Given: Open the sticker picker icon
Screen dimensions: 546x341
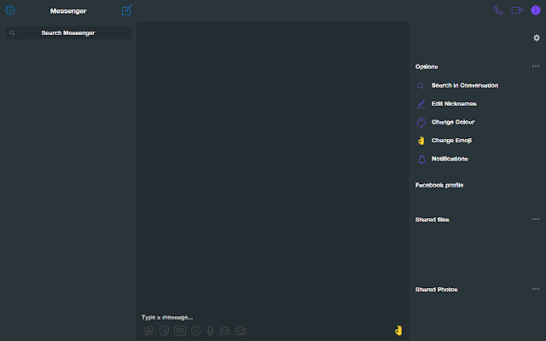Looking at the screenshot, I should pyautogui.click(x=164, y=331).
